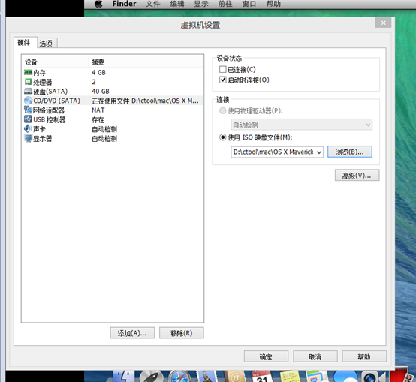Screen dimensions: 416x382
Task: Click the 4 GB memory summary
Action: (98, 72)
